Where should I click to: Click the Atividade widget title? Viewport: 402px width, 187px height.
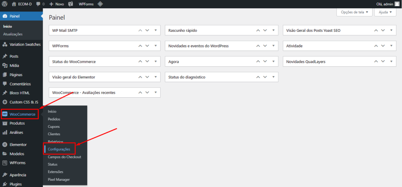click(294, 46)
